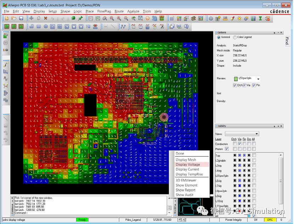The width and height of the screenshot is (294, 224).
Task: Click the L7sig Via blue color swatch
Action: [x=240, y=186]
